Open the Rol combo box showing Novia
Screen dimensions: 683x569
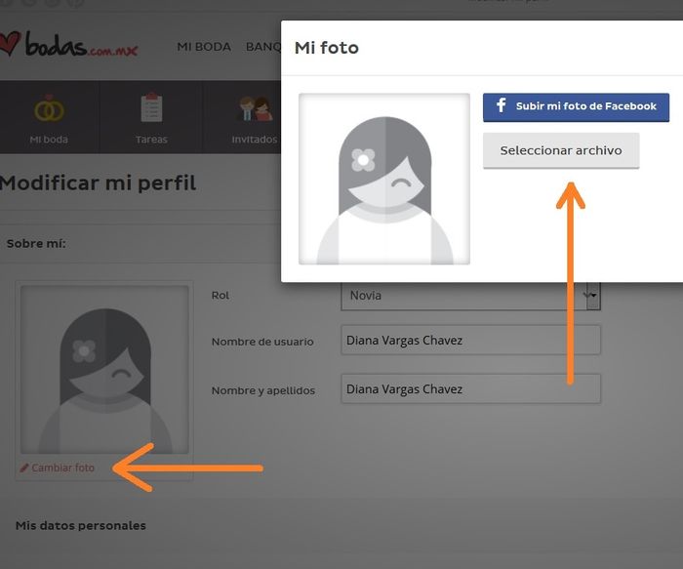[x=468, y=295]
